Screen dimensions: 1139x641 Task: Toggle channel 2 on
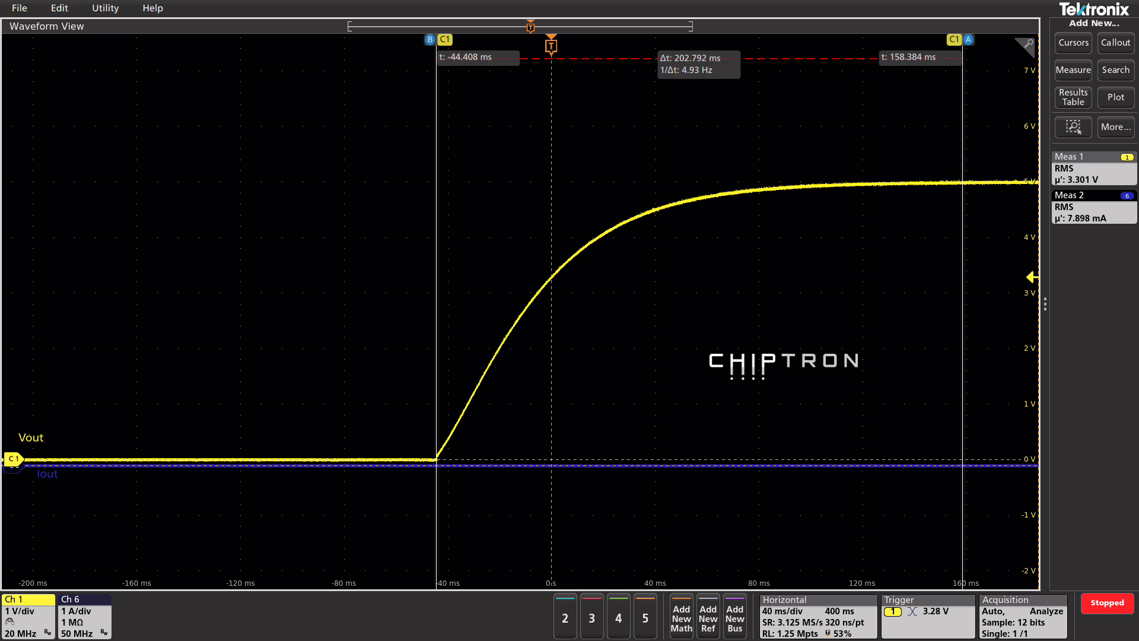(x=565, y=618)
